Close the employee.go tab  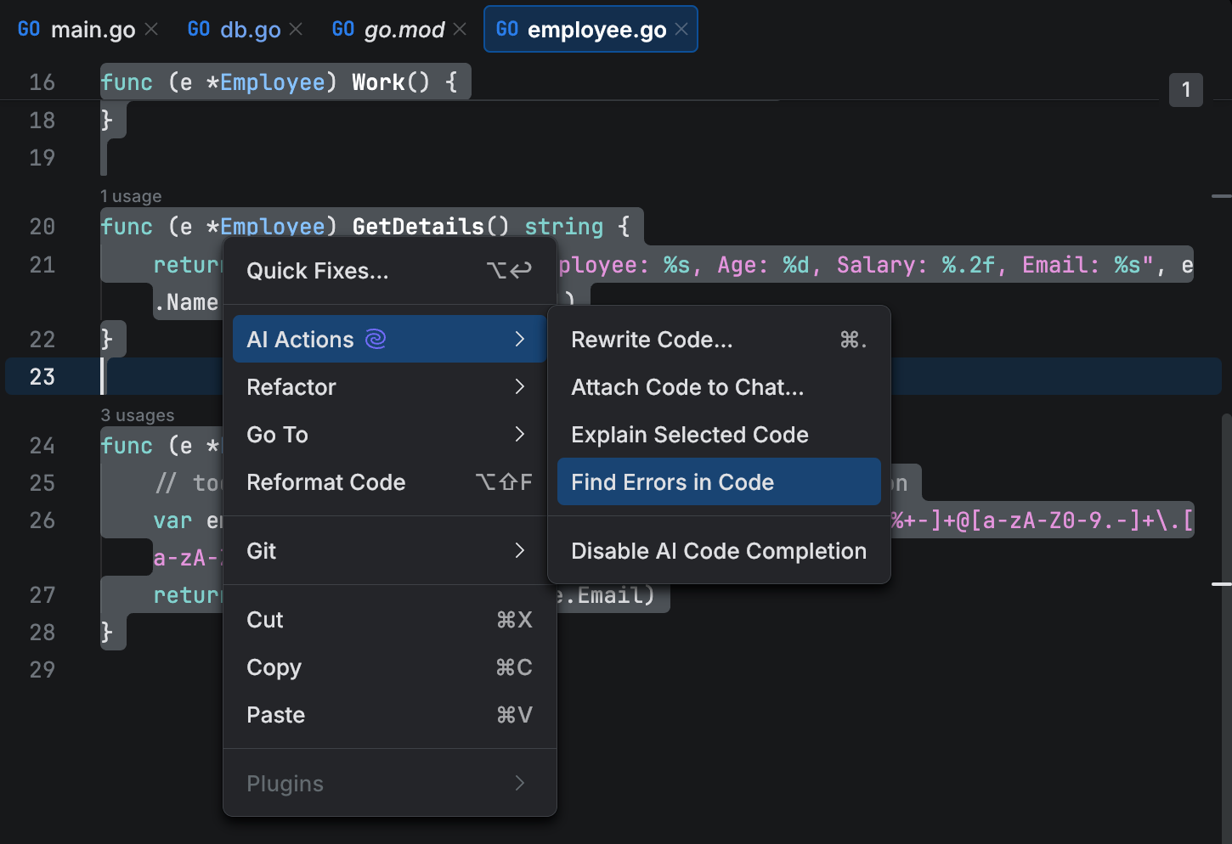(681, 30)
